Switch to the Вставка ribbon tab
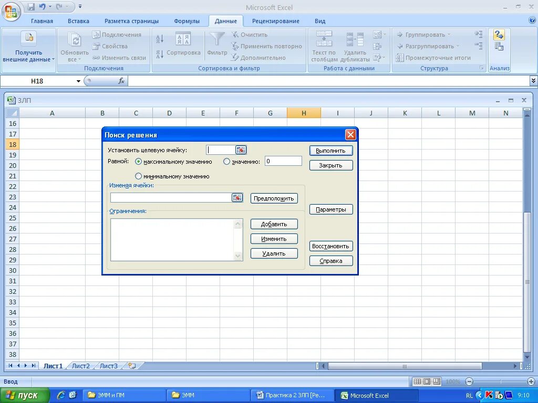The height and width of the screenshot is (403, 538). (78, 21)
